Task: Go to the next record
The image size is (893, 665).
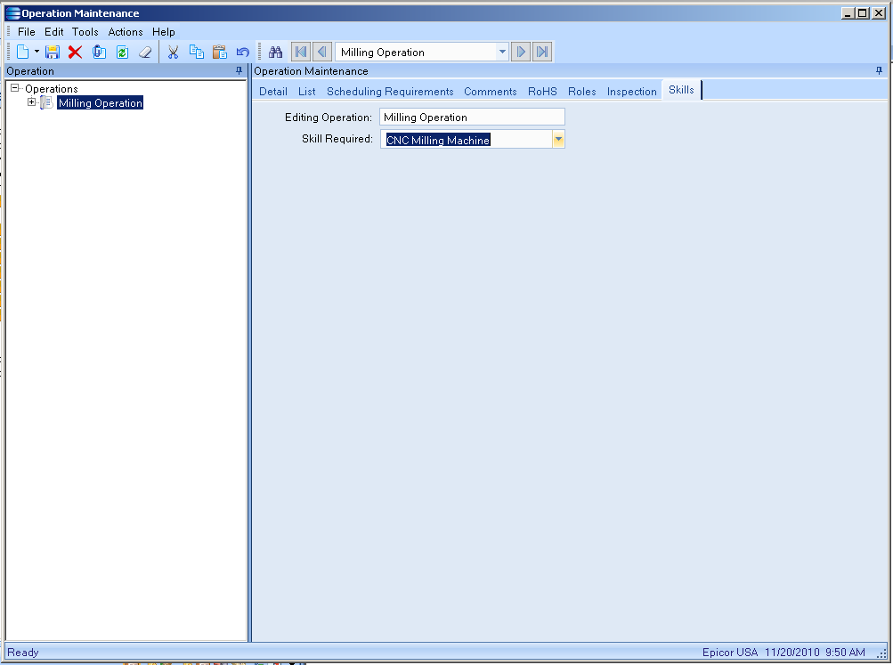Action: (521, 53)
